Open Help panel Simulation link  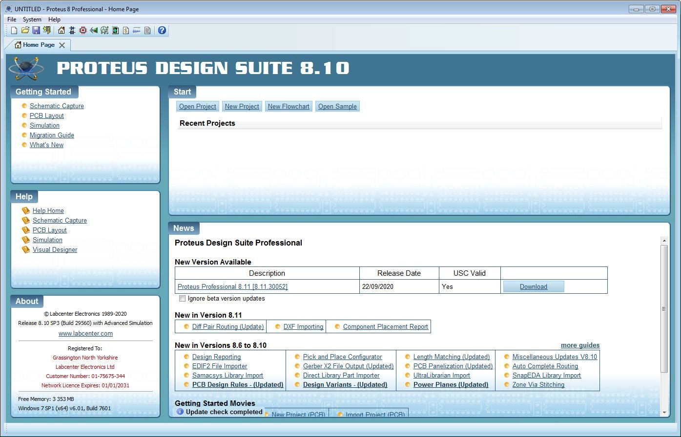click(47, 240)
